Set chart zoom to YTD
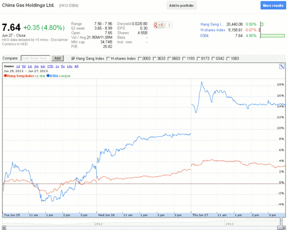 (50, 67)
